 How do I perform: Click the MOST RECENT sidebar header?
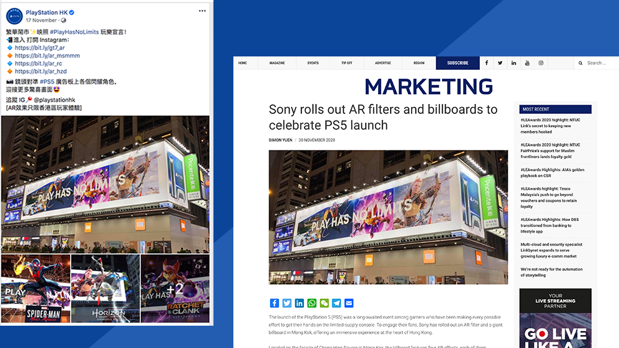[x=555, y=109]
